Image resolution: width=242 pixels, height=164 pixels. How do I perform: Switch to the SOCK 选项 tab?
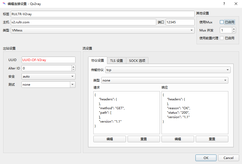click(x=137, y=61)
